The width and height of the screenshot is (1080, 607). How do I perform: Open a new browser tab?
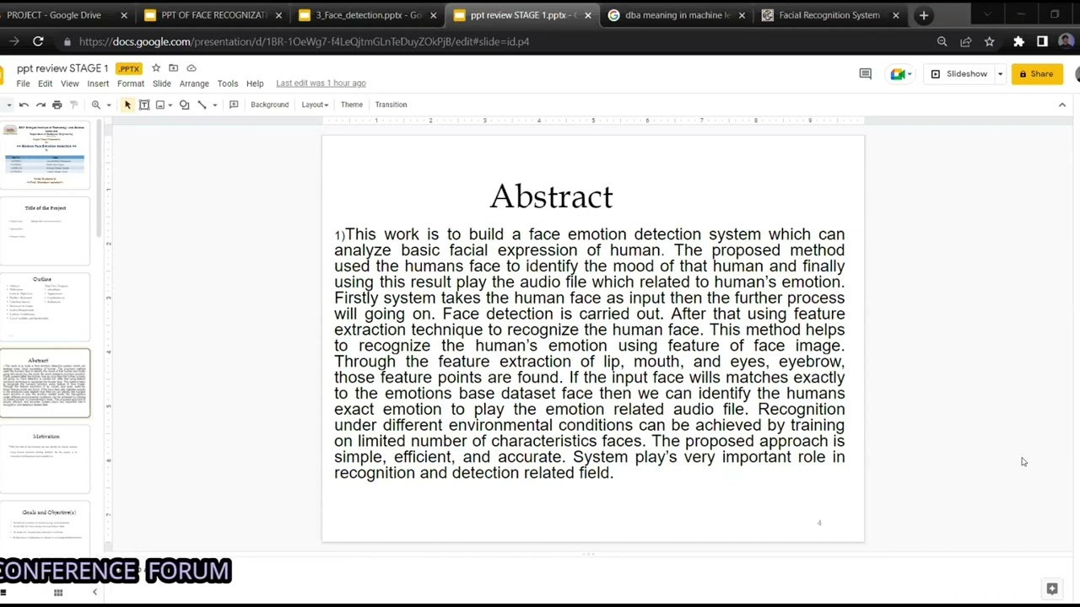924,15
